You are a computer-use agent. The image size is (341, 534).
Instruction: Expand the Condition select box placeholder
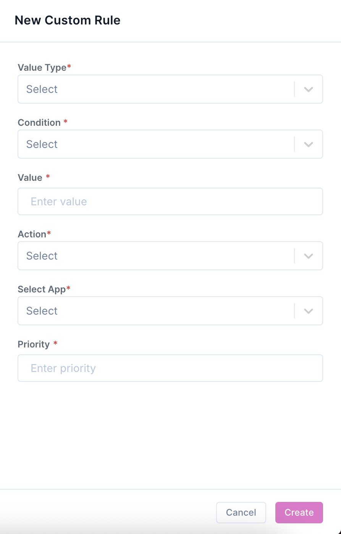[x=42, y=144]
